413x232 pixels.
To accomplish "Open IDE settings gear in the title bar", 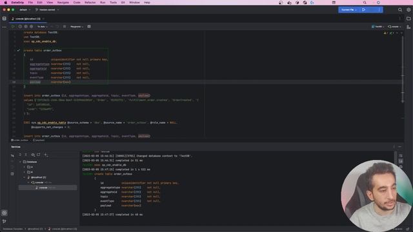I will (408, 10).
